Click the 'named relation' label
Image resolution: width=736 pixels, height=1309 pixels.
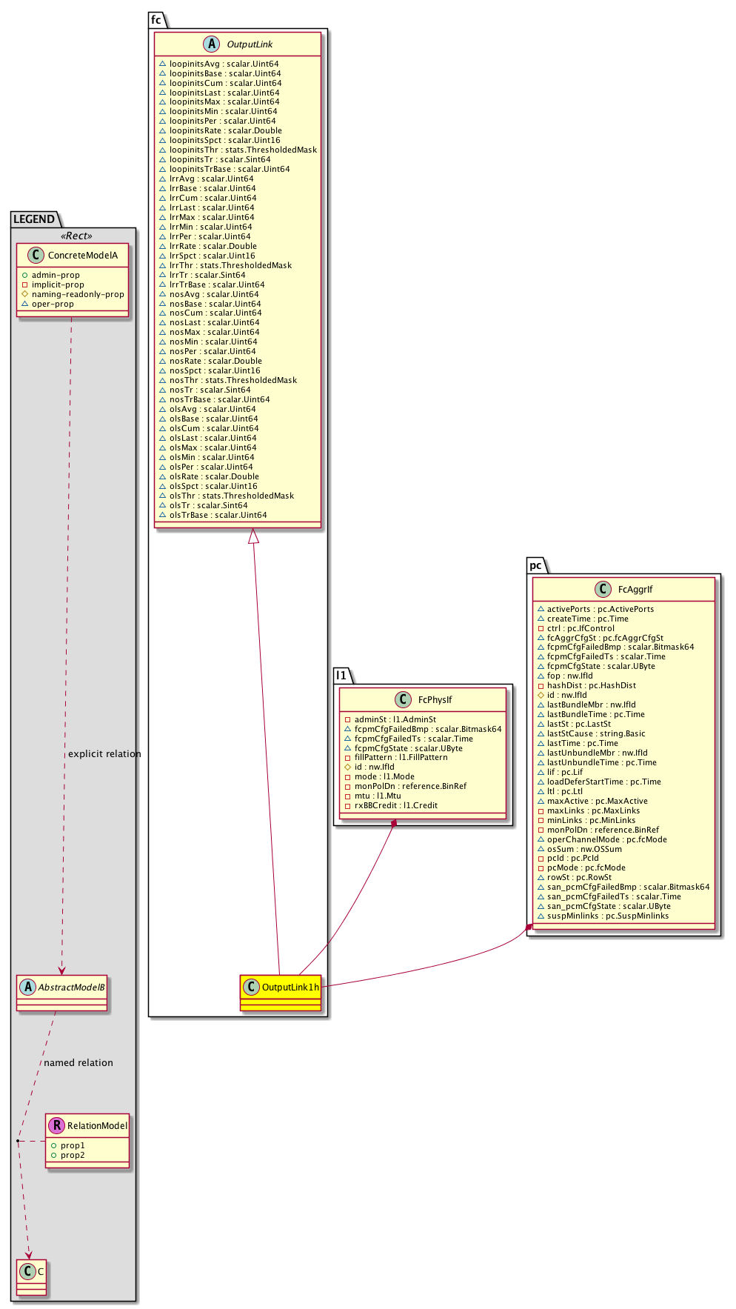pyautogui.click(x=78, y=1062)
